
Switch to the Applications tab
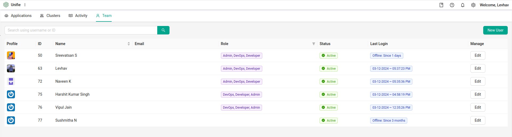[x=18, y=16]
